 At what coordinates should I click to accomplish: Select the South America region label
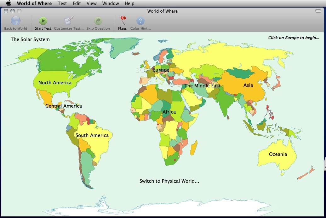click(x=92, y=135)
